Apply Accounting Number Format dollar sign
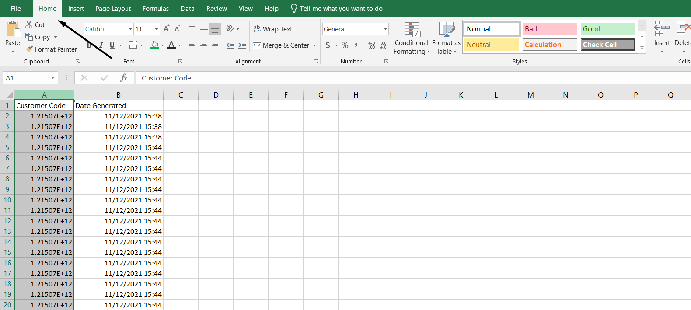The width and height of the screenshot is (691, 310). click(328, 45)
